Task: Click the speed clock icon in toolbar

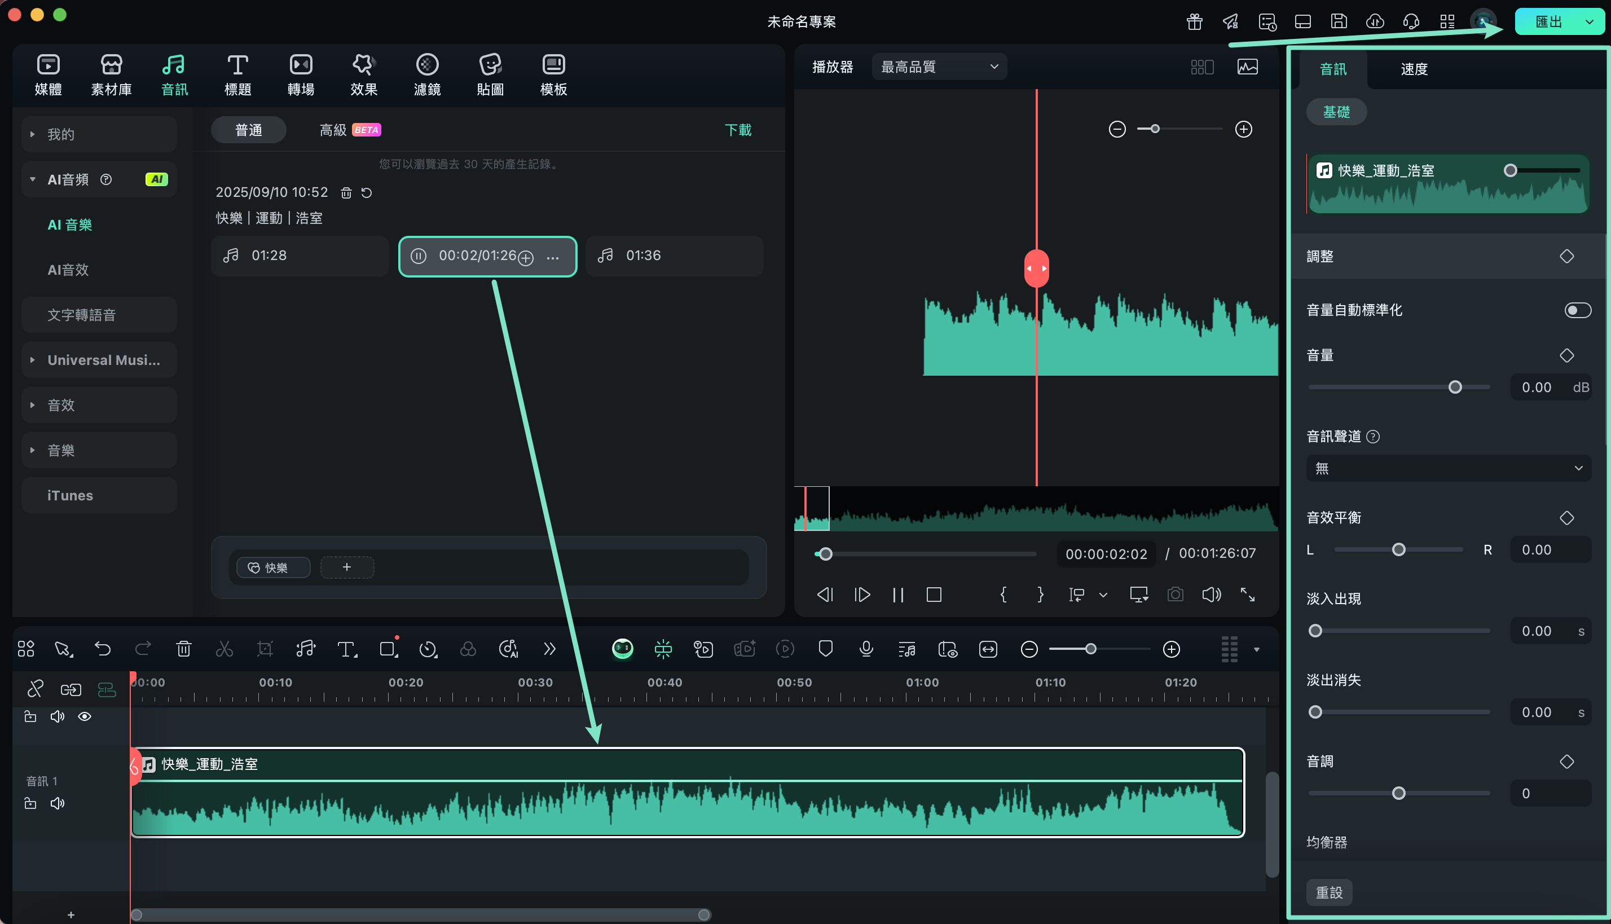Action: (428, 649)
